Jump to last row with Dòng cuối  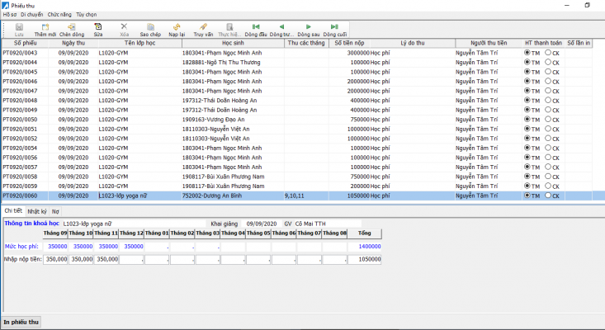[x=334, y=30]
